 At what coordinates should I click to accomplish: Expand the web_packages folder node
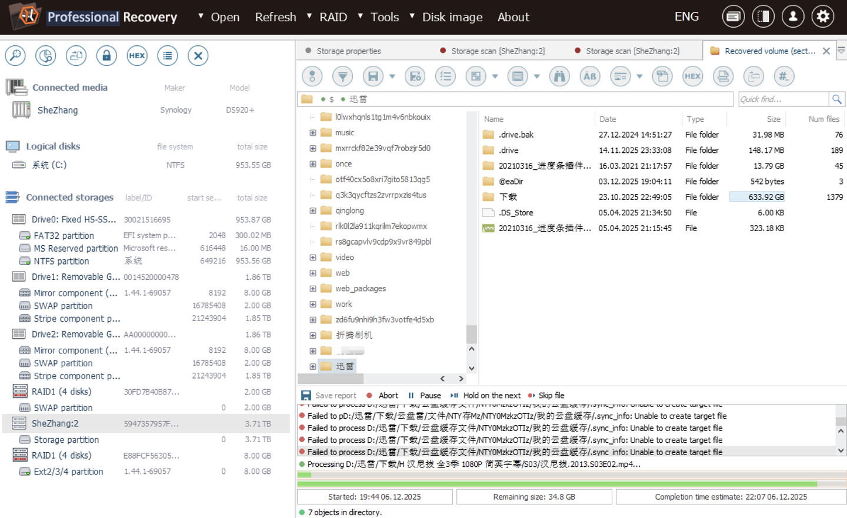(313, 289)
